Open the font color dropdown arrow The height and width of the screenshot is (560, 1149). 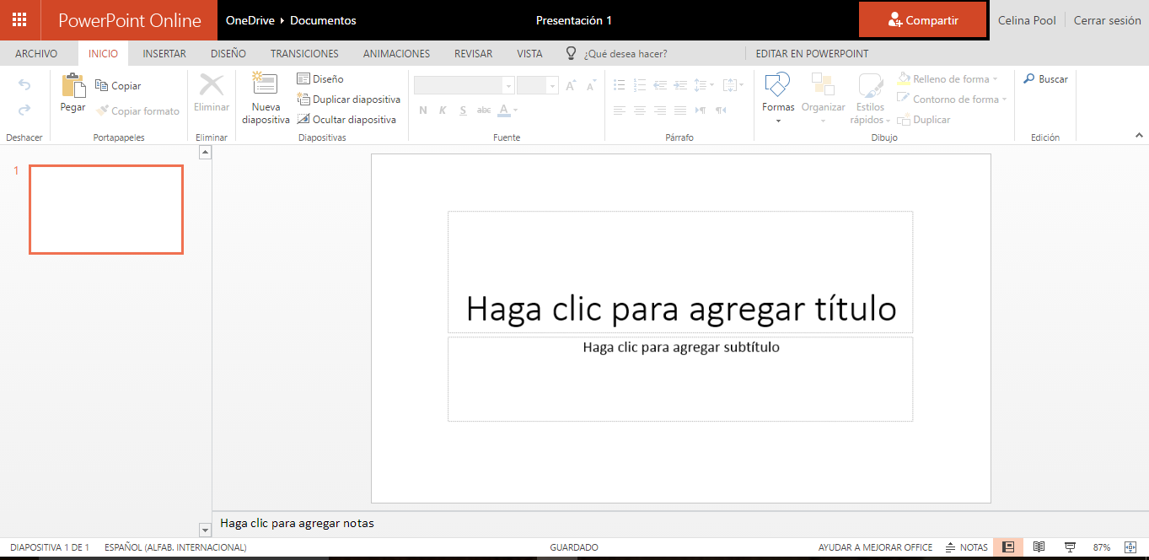click(516, 110)
